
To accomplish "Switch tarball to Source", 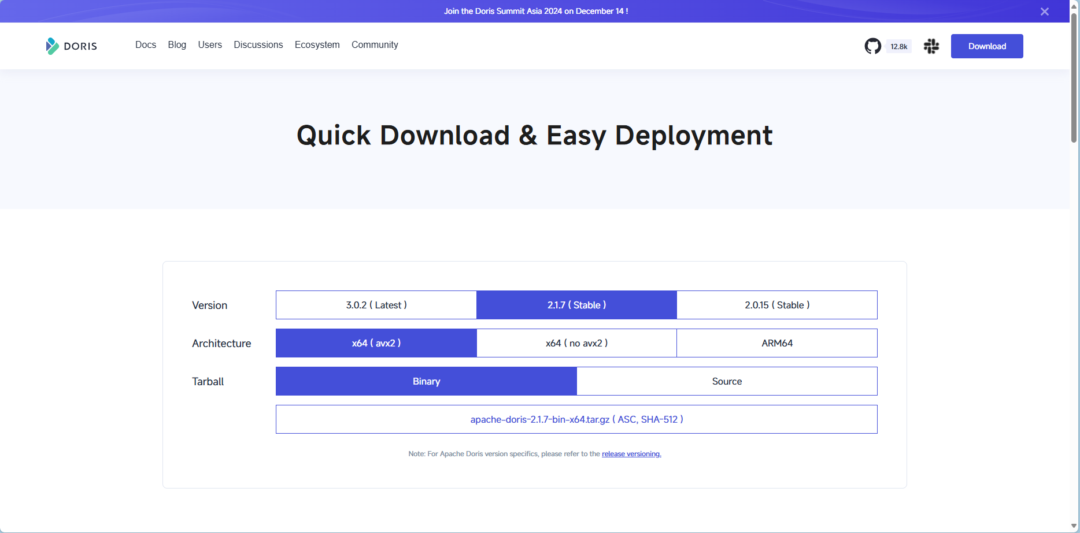I will click(727, 381).
